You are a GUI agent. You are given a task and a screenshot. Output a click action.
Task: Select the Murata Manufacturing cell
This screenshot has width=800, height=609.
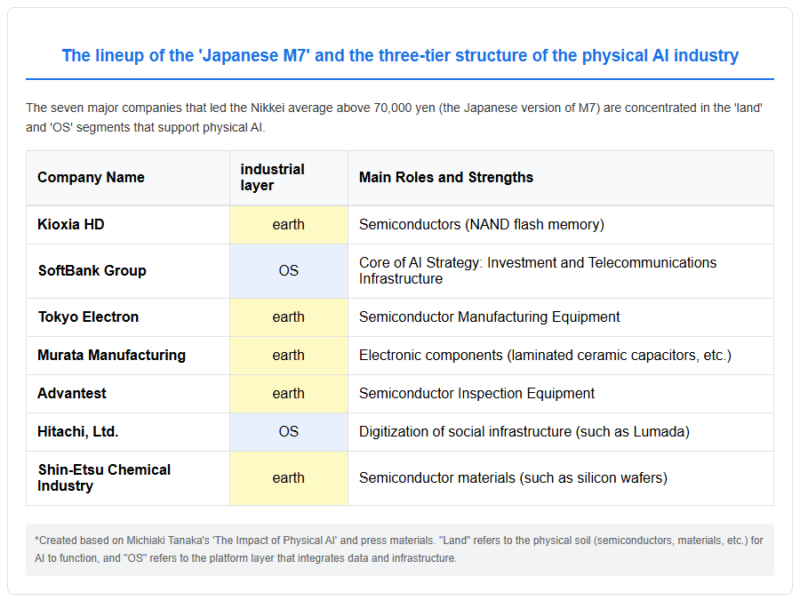click(127, 356)
